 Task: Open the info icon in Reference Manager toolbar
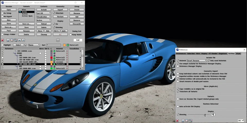coord(8,40)
